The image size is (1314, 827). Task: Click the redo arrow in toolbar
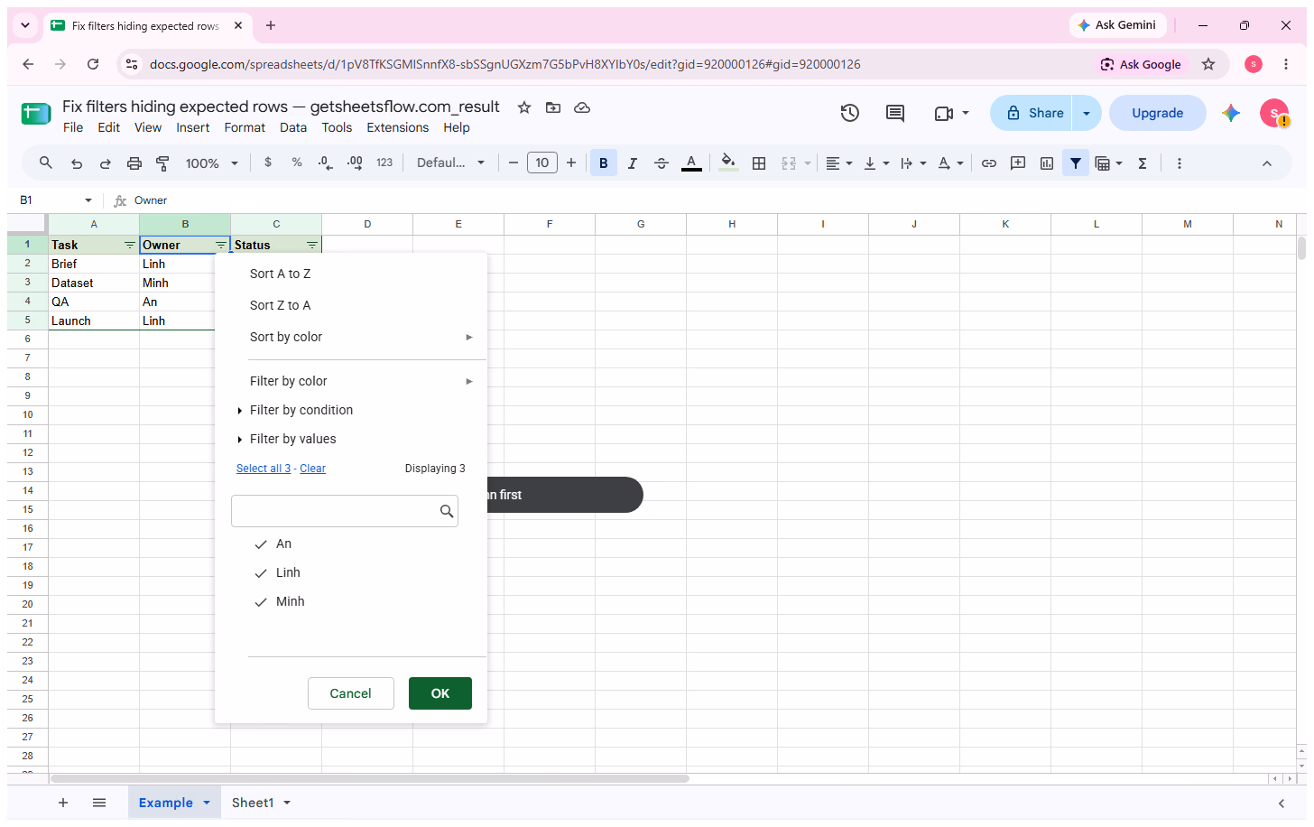(106, 163)
